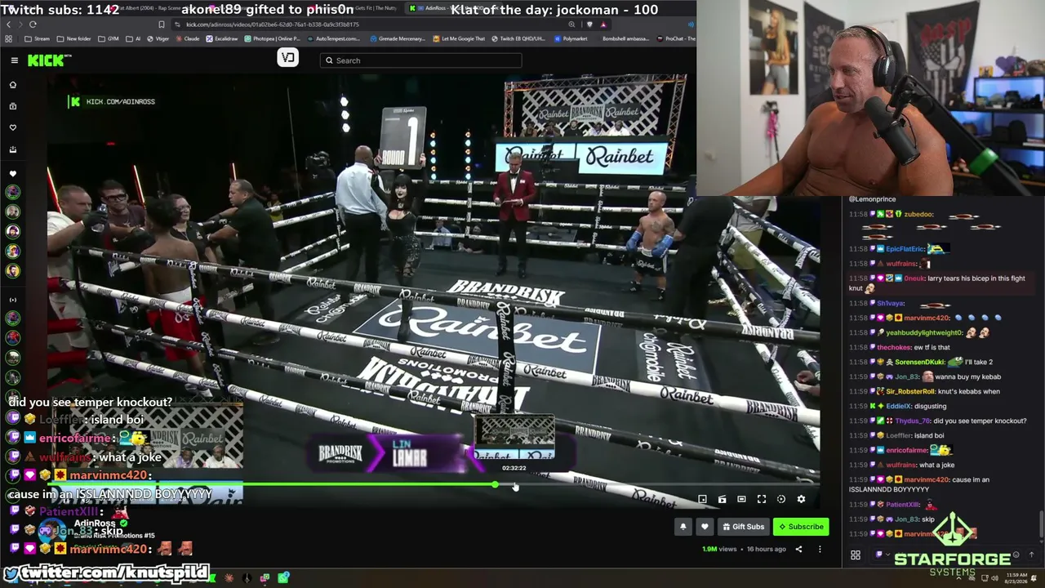This screenshot has height=588, width=1045.
Task: Open the Kick hamburger sidebar menu
Action: [x=14, y=60]
